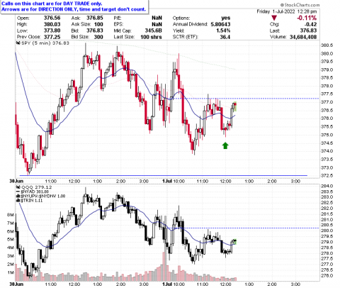Click the red down triangle beside -0.11%
The image size is (340, 288).
274,18
